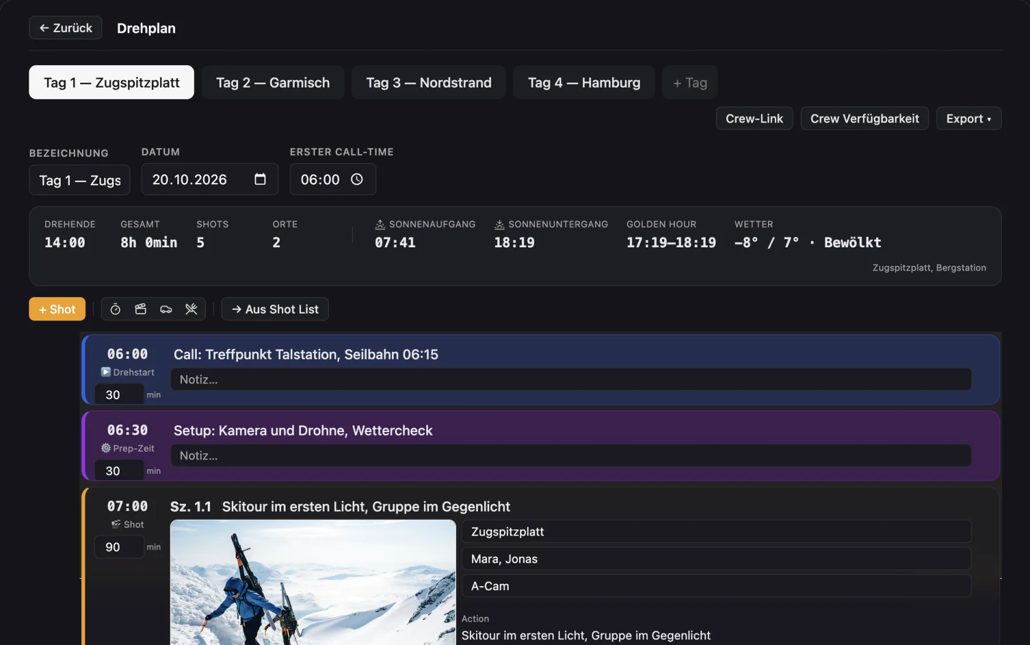Click the Notiz field under the Call entry
Screen dimensions: 1030x645
click(571, 379)
